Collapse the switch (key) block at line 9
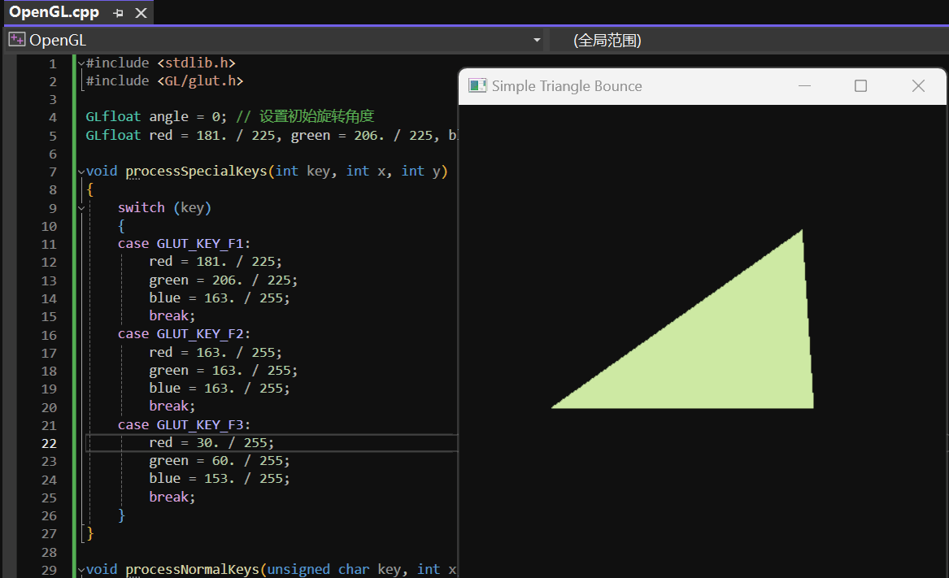Image resolution: width=949 pixels, height=578 pixels. tap(81, 208)
